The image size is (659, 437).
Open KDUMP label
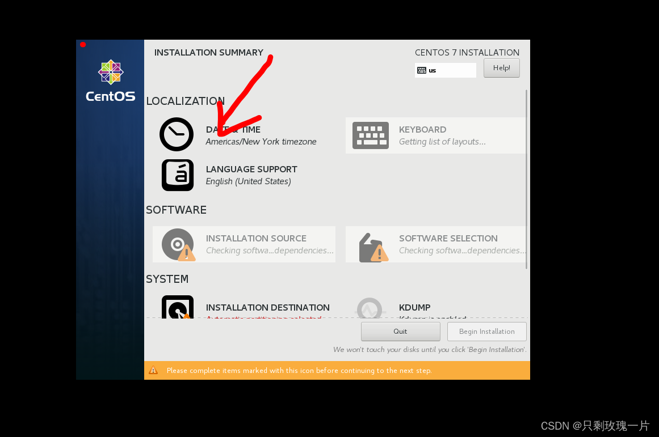tap(414, 308)
